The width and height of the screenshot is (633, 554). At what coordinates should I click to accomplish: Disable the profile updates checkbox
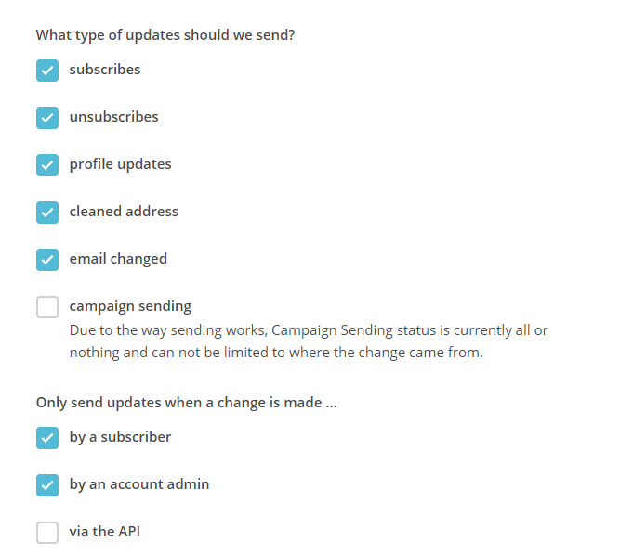(47, 165)
